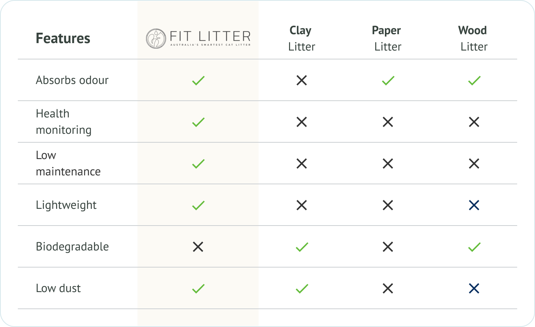Viewport: 535px width, 327px height.
Task: Select the Paper Litter column header
Action: [388, 38]
